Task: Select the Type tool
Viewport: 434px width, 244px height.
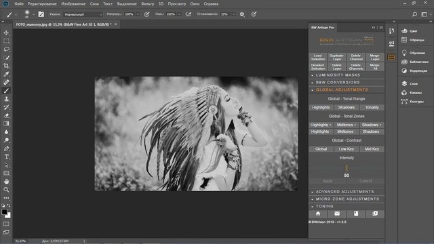Action: (x=6, y=157)
